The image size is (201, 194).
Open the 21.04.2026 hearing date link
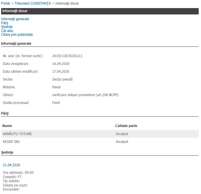tap(12, 165)
